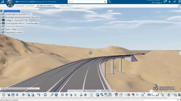Open the BIM toolbar tab

(x=84, y=91)
